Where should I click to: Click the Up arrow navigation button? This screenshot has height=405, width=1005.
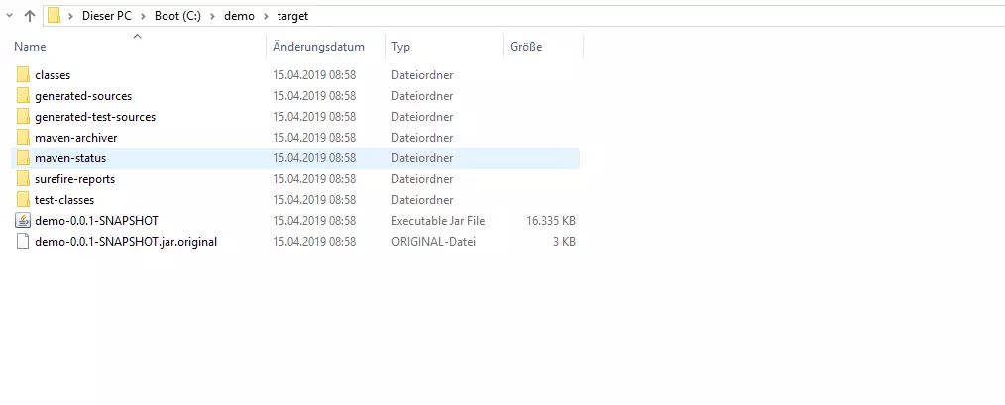[30, 16]
